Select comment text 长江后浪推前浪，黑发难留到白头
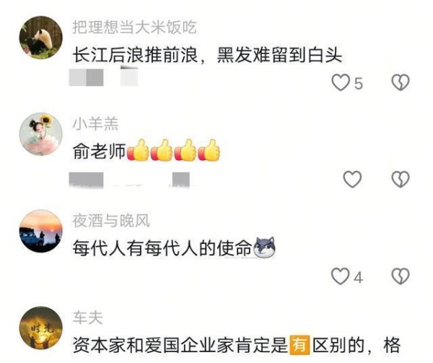Image resolution: width=433 pixels, height=363 pixels. pyautogui.click(x=207, y=56)
